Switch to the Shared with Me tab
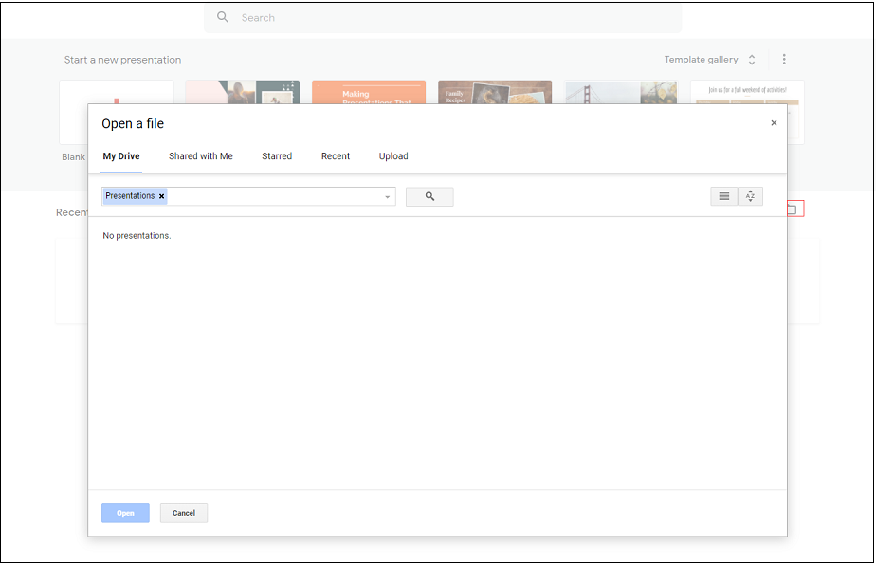The width and height of the screenshot is (876, 564). 200,156
